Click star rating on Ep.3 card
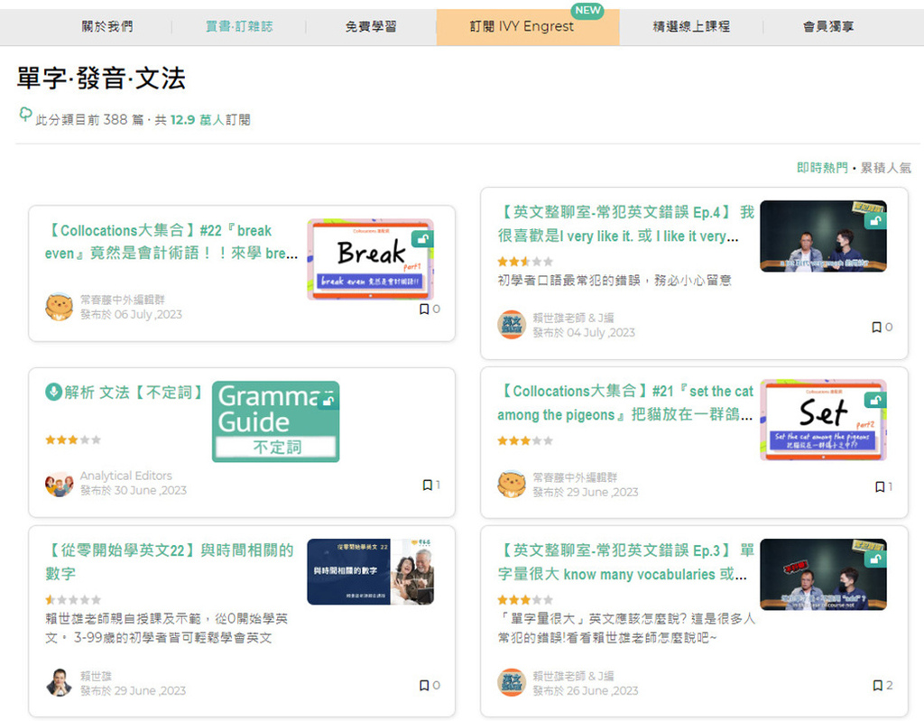The height and width of the screenshot is (721, 924). (x=525, y=599)
